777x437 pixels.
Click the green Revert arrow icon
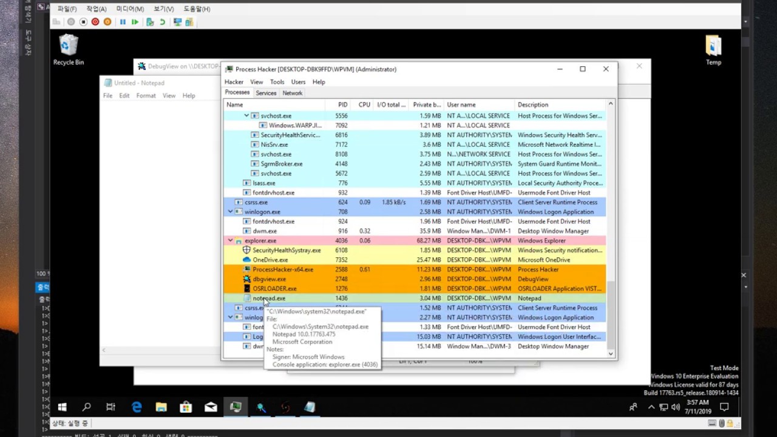[x=162, y=22]
